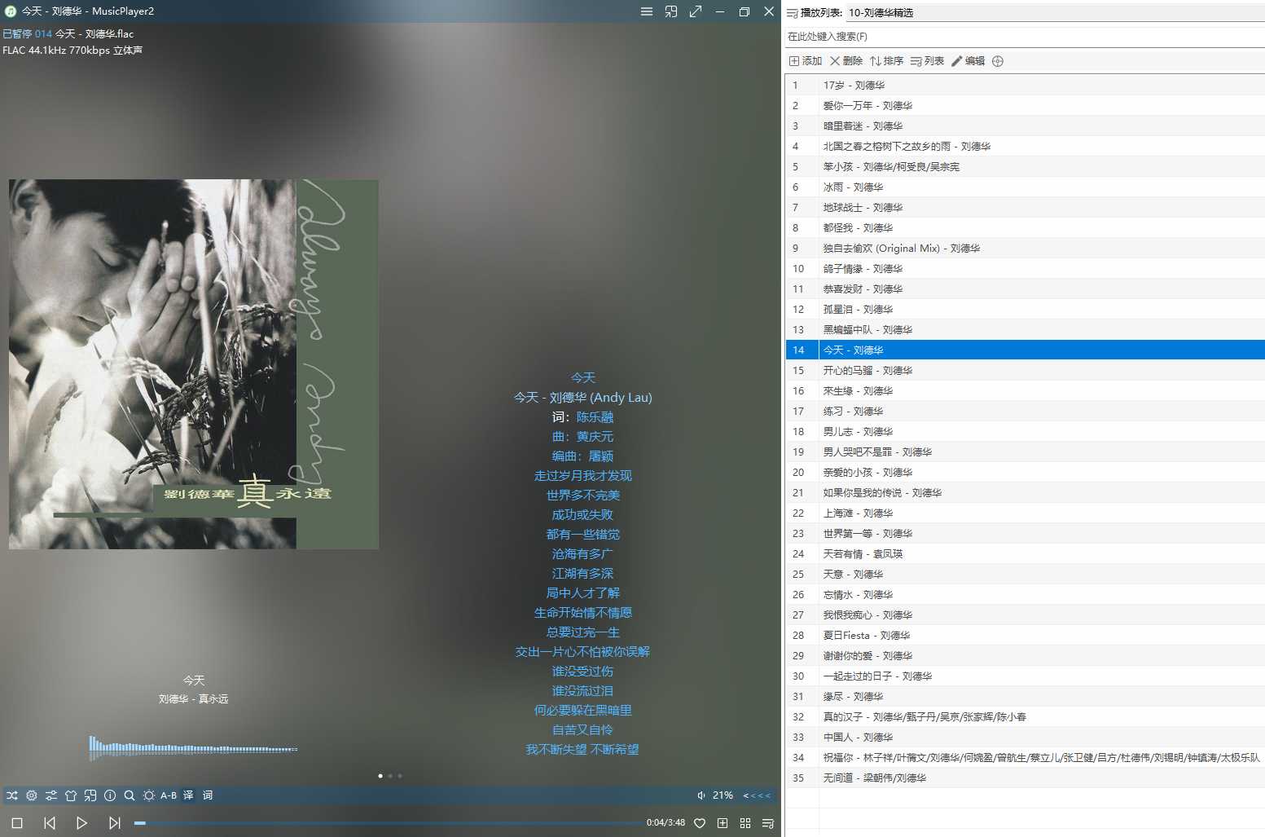Viewport: 1265px width, 837px height.
Task: Open the 排序 (sort) menu
Action: point(886,61)
